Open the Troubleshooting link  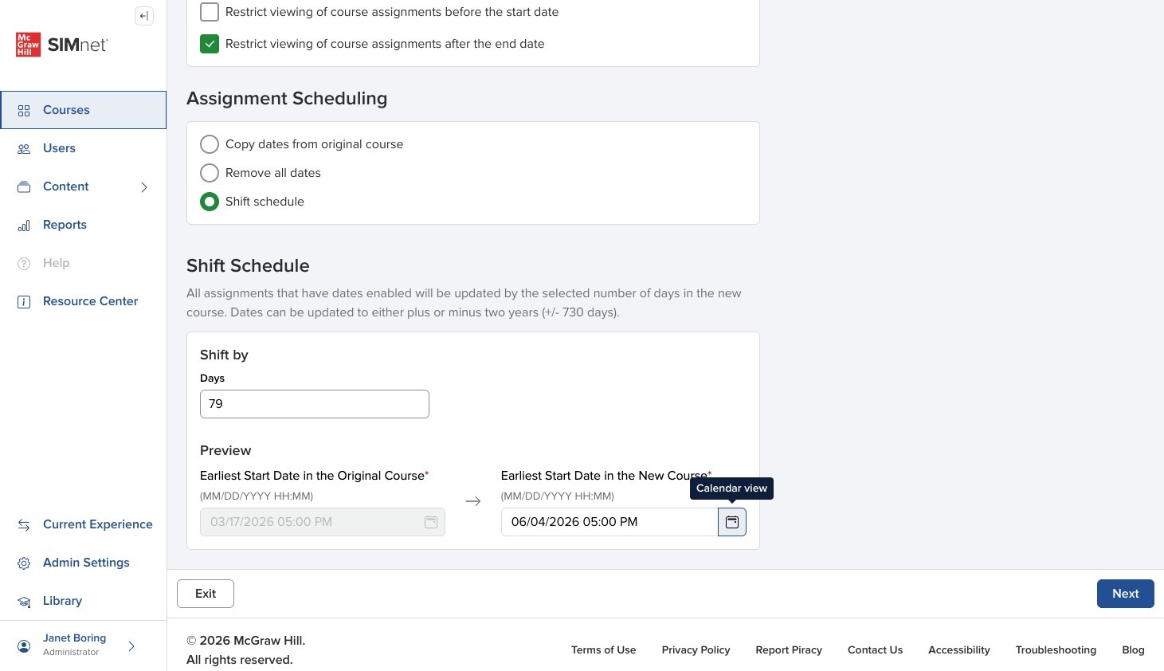pos(1056,650)
